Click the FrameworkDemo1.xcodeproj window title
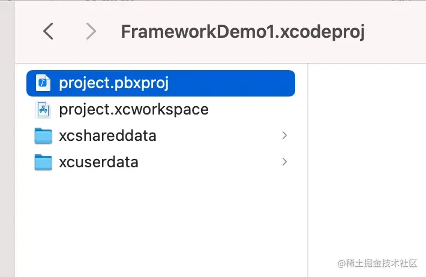426x277 pixels. point(243,31)
